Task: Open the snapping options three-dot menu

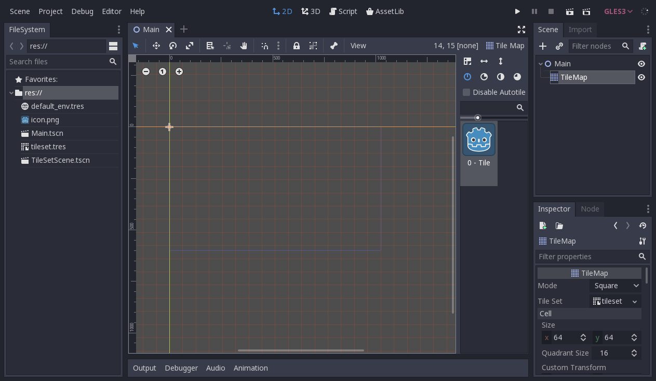Action: [278, 46]
